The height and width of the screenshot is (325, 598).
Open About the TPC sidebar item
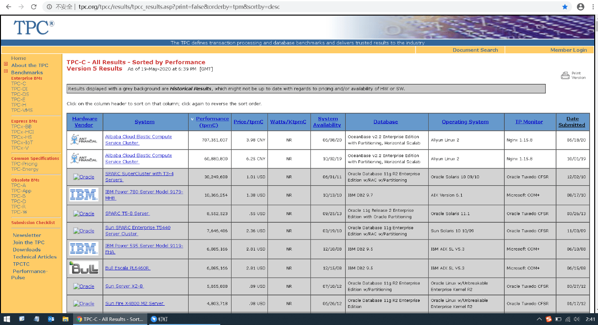[x=30, y=66]
